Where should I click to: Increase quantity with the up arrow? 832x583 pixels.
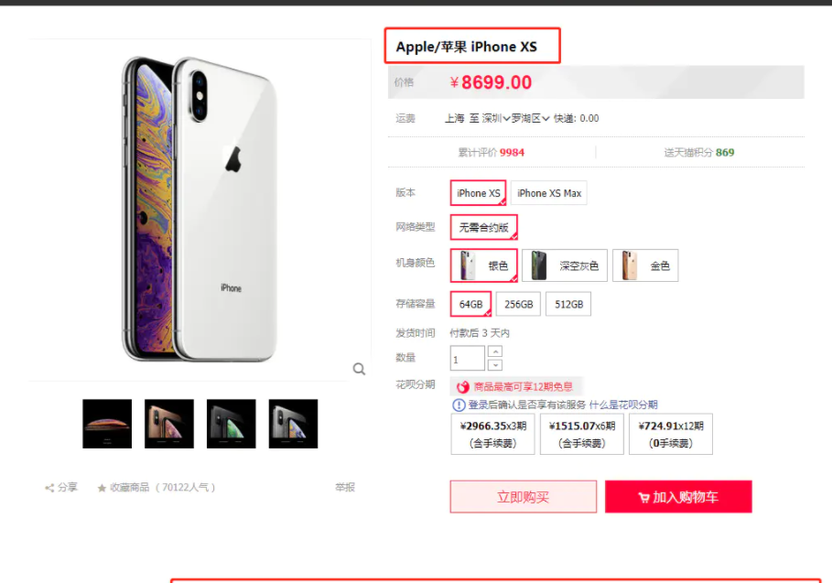(495, 351)
